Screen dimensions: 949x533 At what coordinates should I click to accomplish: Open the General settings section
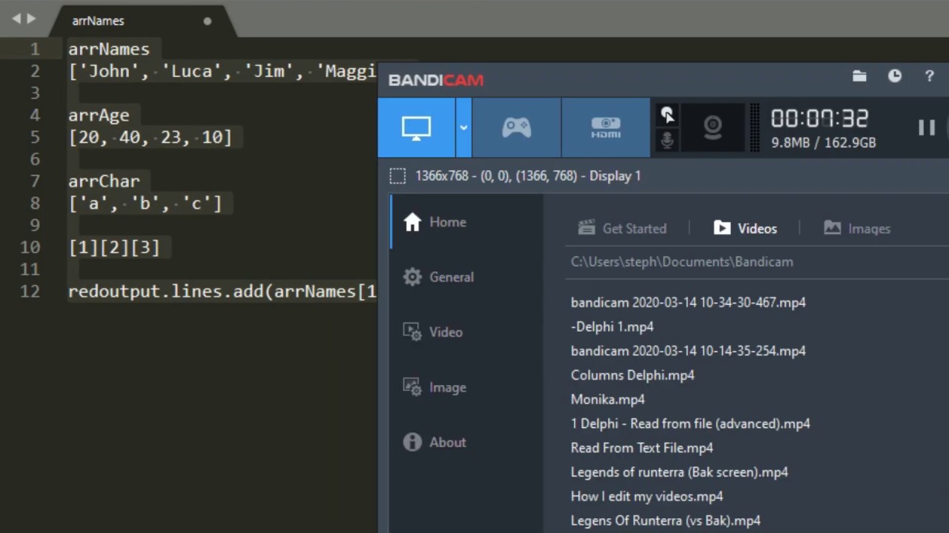tap(467, 277)
